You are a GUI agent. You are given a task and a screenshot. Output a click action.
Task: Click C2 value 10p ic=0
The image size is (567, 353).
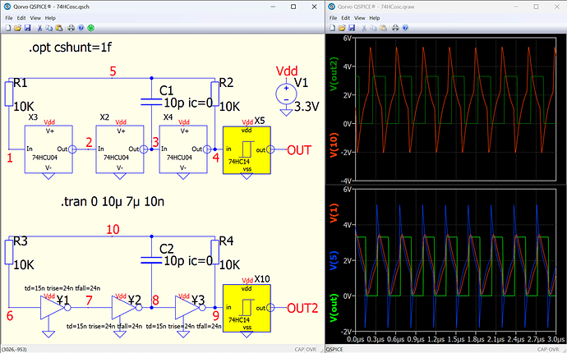tap(188, 261)
